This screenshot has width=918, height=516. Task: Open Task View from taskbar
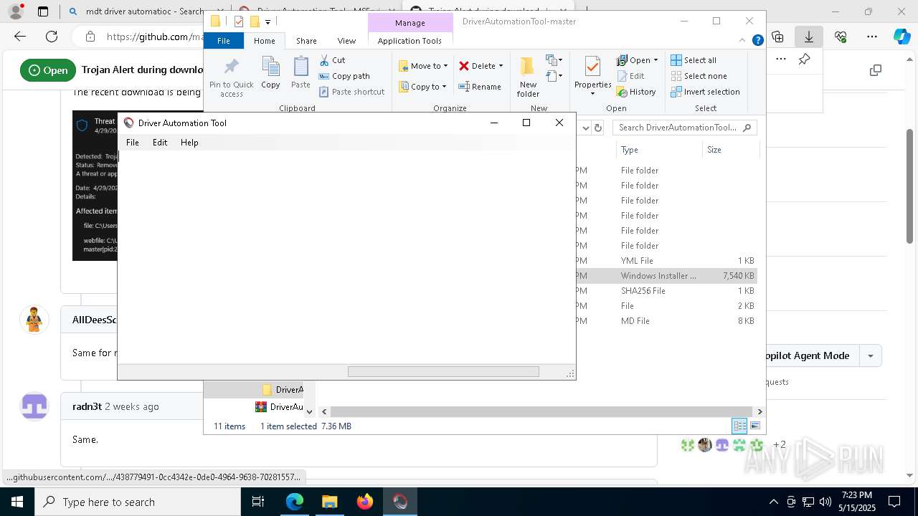[259, 502]
